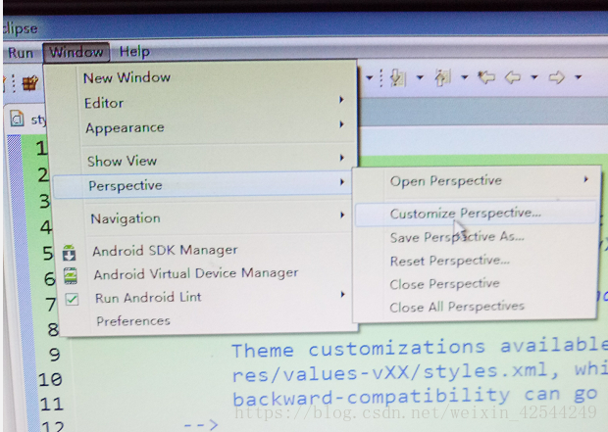The width and height of the screenshot is (608, 432).
Task: Open the Previous Annotation dropdown arrow
Action: [x=464, y=77]
